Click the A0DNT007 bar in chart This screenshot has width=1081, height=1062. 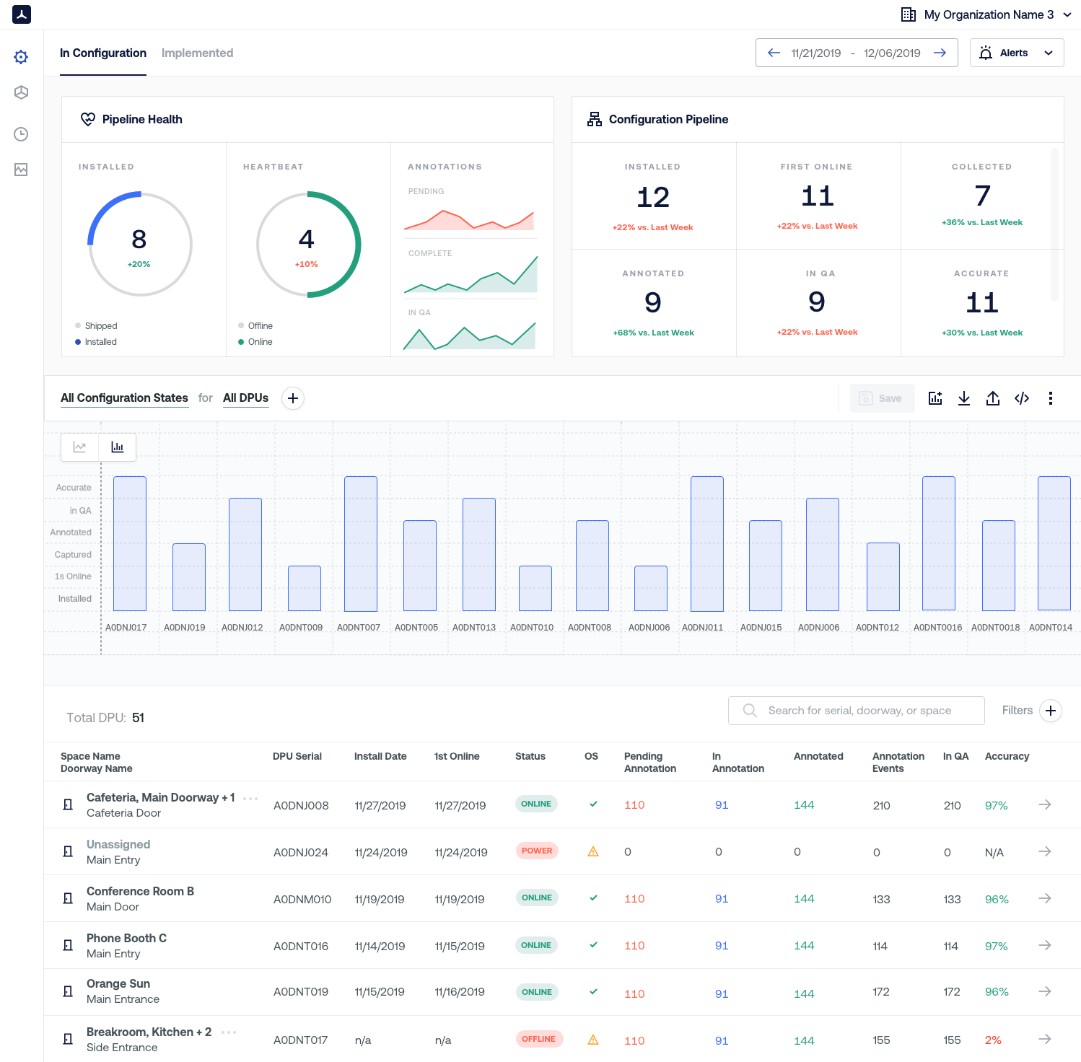(360, 543)
